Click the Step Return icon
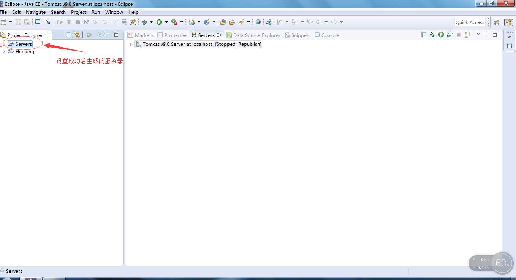 112,22
